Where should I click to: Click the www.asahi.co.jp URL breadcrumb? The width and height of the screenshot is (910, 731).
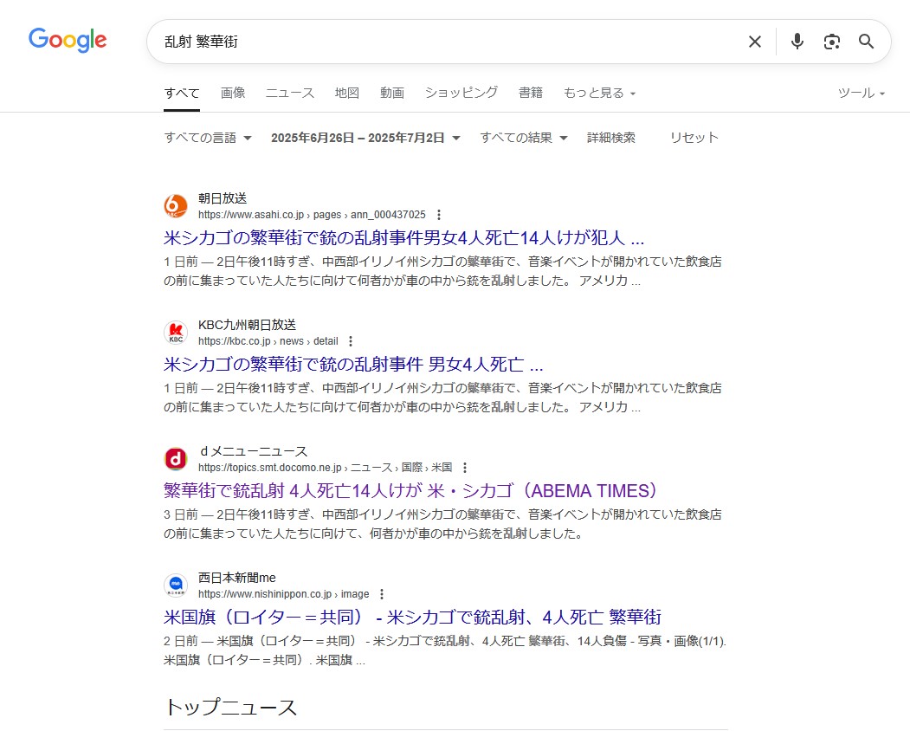[x=312, y=215]
